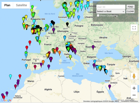Enable the Show Clustering checkbox
Viewport: 140px width, 103px height.
tap(98, 16)
